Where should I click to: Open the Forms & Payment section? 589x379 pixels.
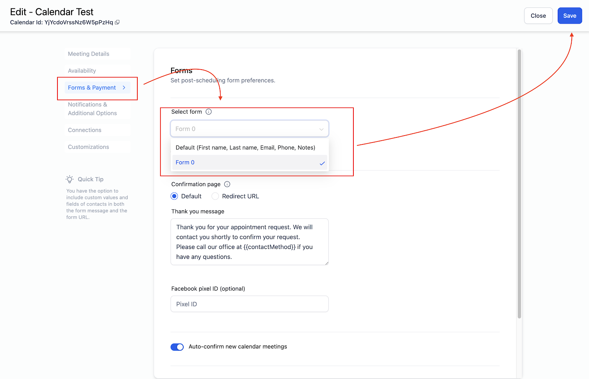tap(98, 88)
